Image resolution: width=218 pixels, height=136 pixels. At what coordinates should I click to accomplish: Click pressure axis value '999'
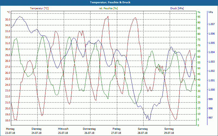tap(210, 99)
